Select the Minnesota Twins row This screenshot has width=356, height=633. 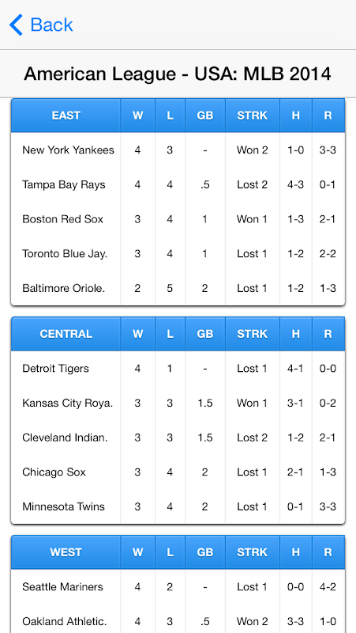(x=178, y=506)
